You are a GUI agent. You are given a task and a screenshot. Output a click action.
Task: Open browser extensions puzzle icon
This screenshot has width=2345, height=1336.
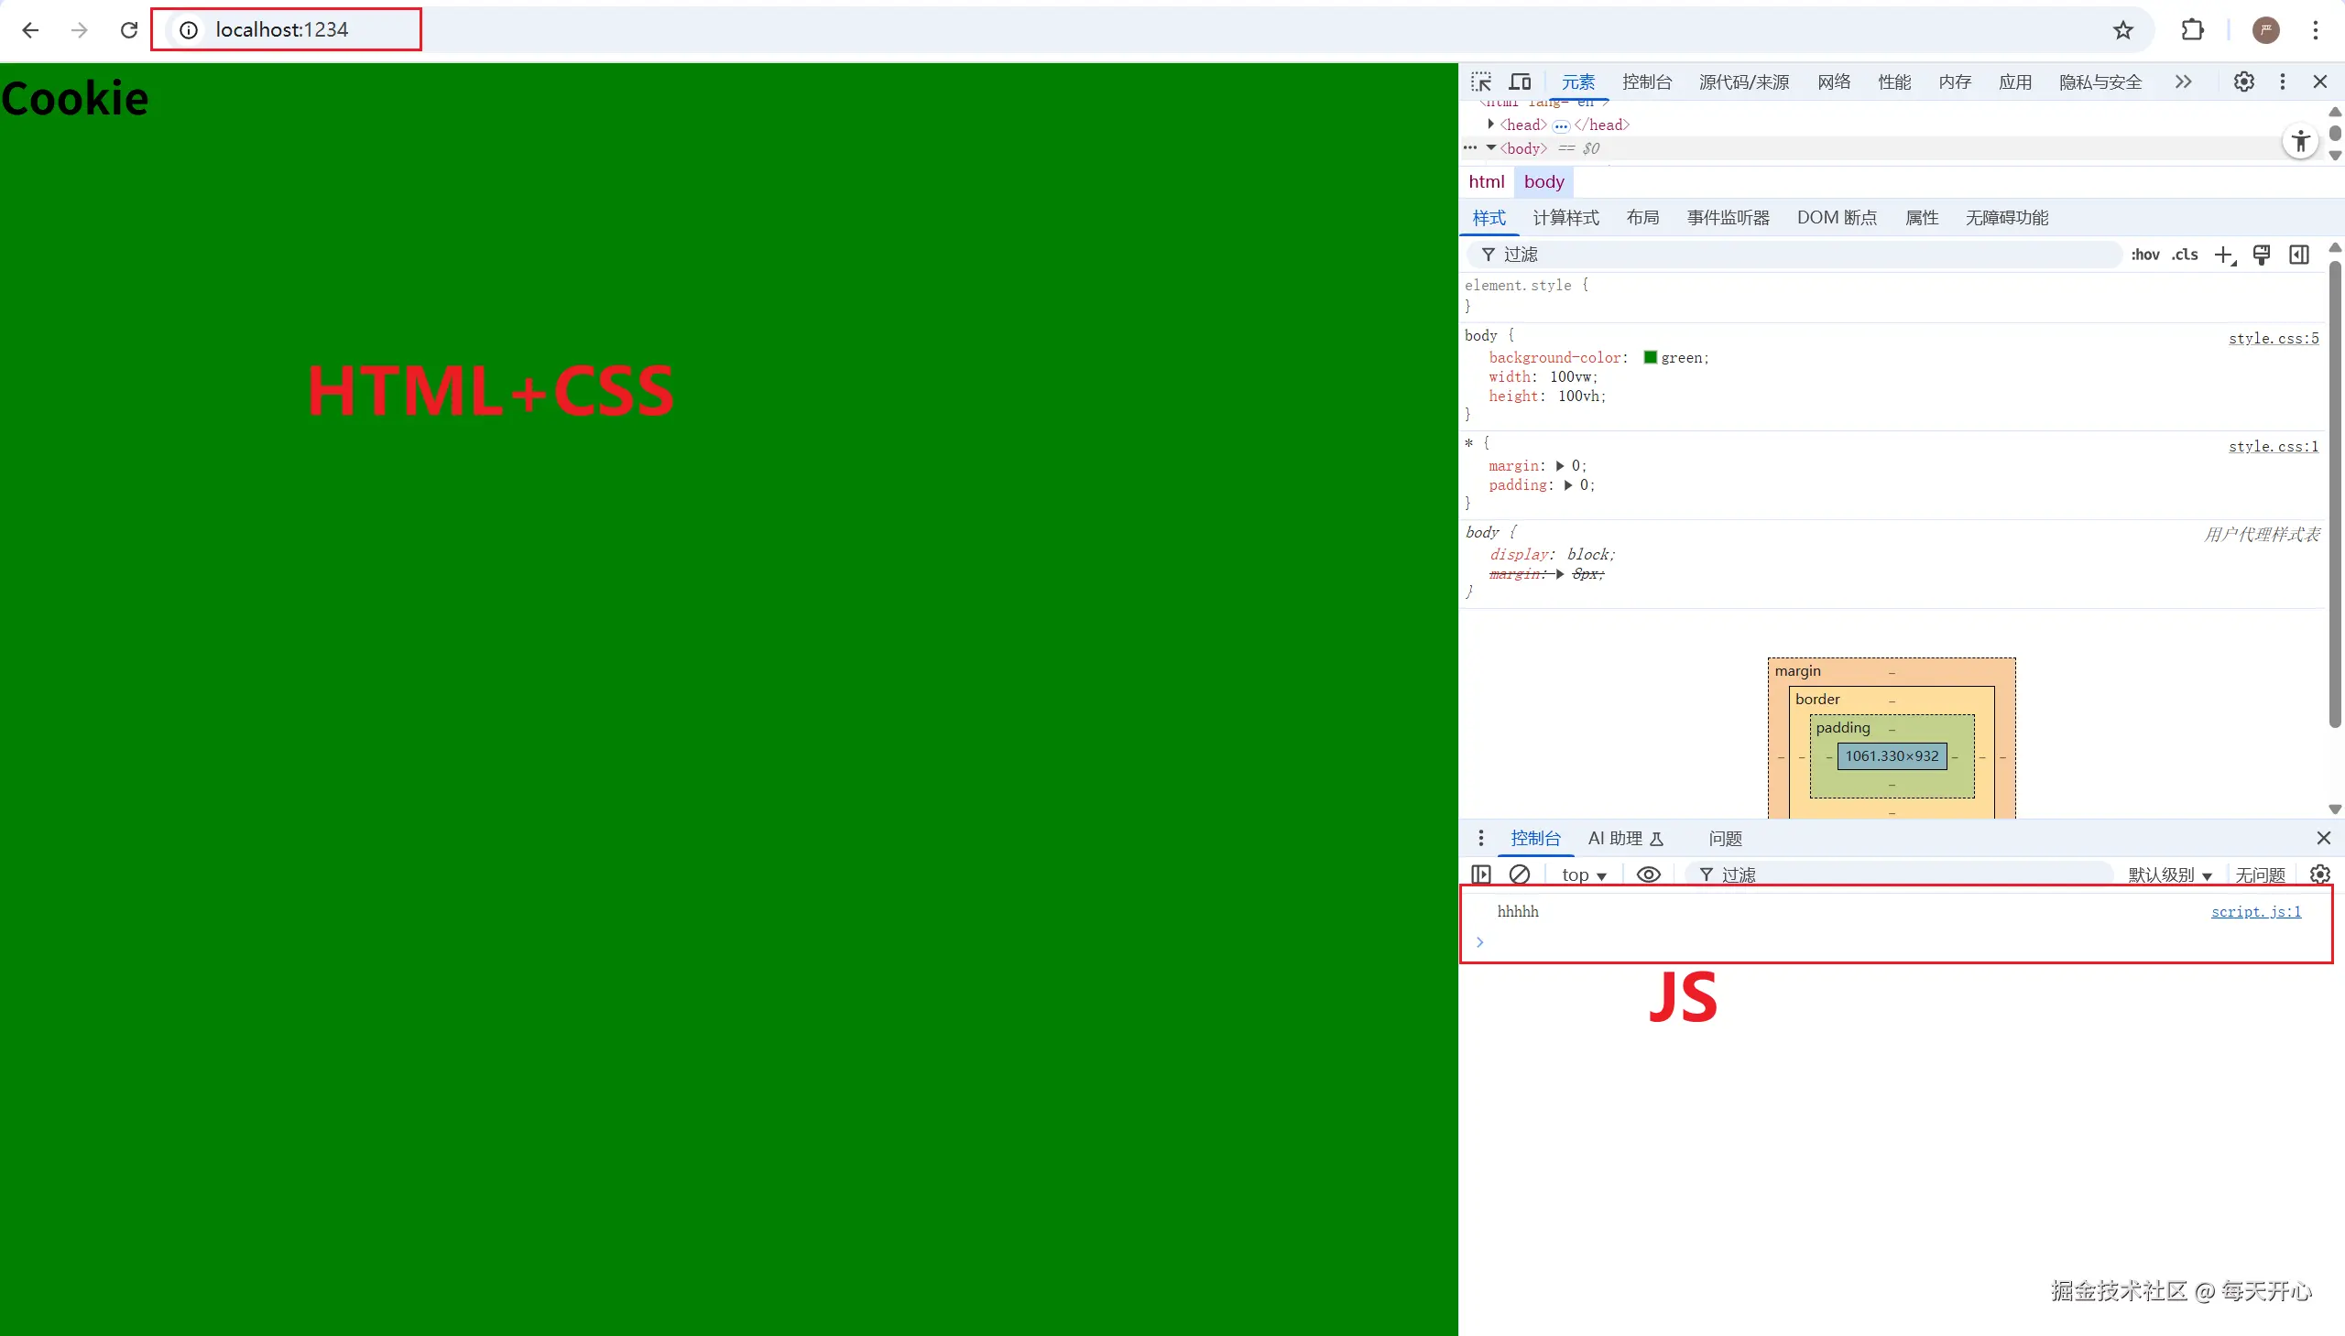2192,30
